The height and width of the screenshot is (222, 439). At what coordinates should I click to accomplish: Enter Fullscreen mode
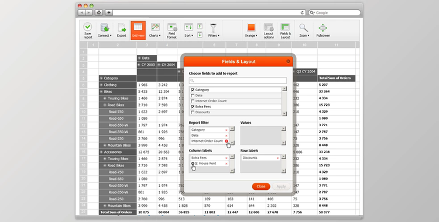tap(323, 30)
